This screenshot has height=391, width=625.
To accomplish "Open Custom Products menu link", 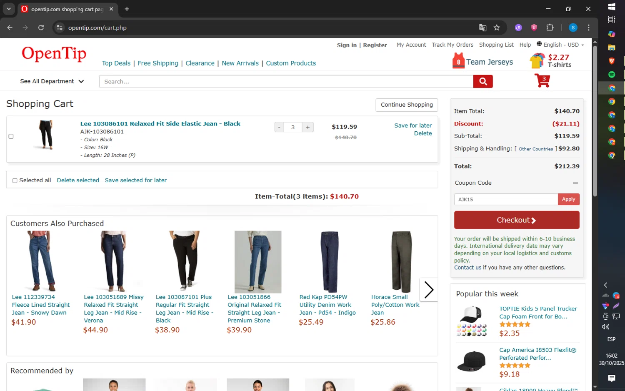I will pos(291,63).
